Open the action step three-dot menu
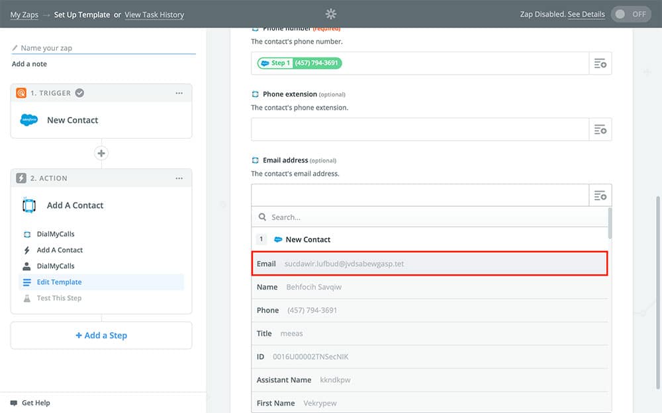The width and height of the screenshot is (662, 413). 179,178
